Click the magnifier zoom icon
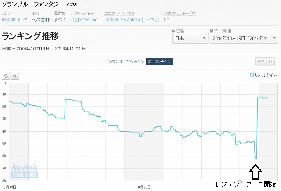This screenshot has width=281, height=191. (15, 76)
